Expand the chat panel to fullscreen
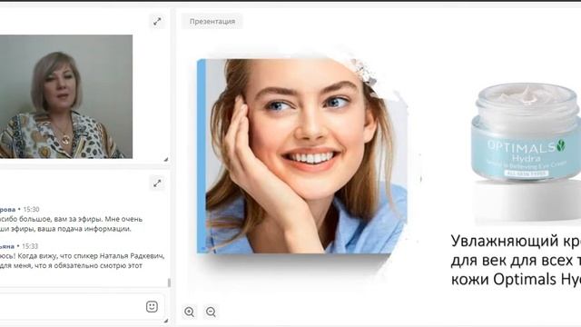 coord(157,183)
